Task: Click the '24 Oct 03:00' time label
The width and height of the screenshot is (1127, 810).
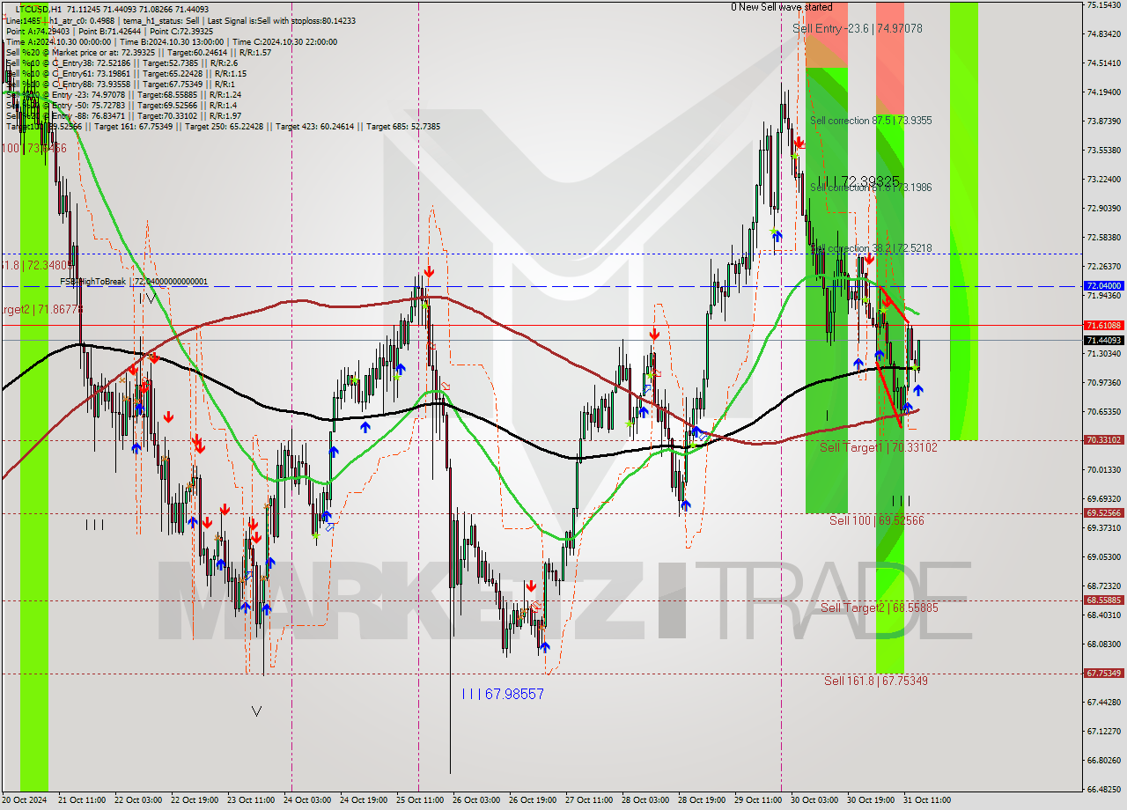Action: (x=307, y=800)
